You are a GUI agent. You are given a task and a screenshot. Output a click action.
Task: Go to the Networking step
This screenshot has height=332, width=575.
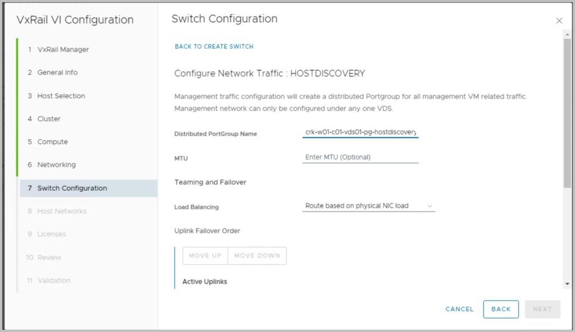coord(56,165)
